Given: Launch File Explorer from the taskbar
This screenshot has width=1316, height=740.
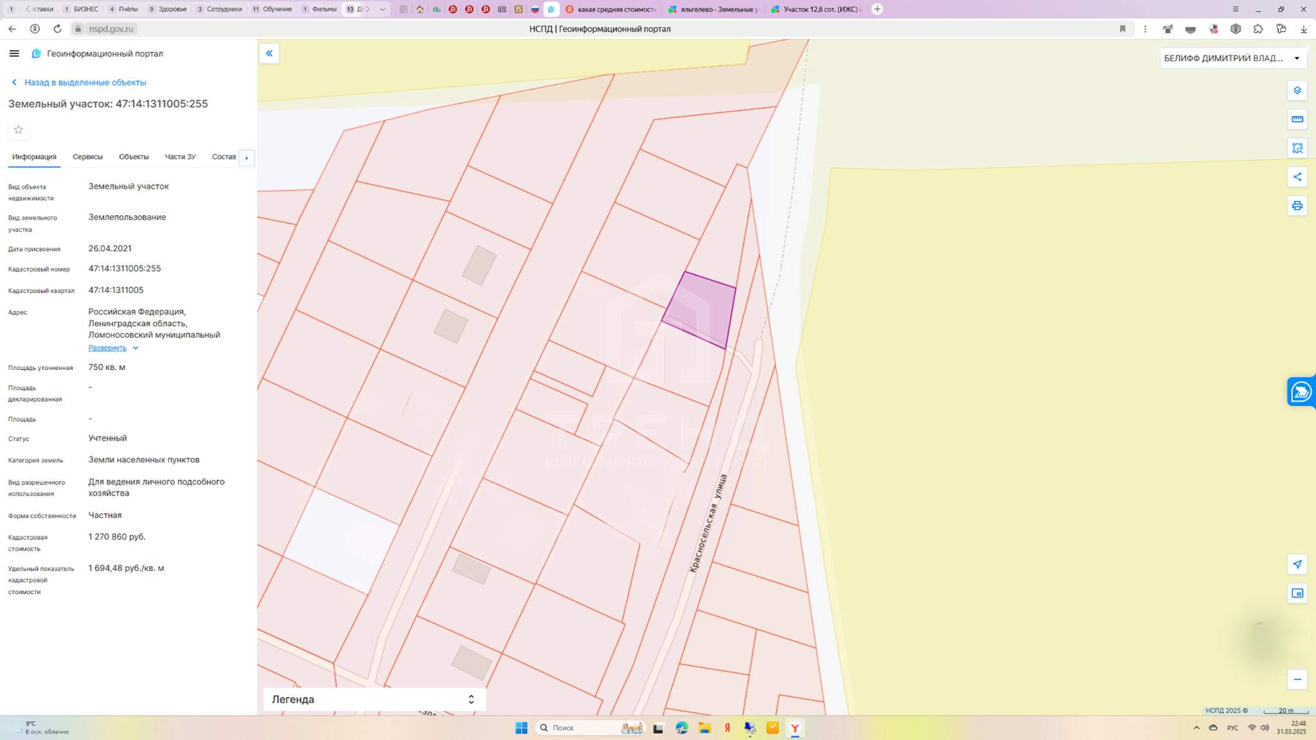Looking at the screenshot, I should tap(705, 728).
